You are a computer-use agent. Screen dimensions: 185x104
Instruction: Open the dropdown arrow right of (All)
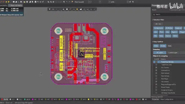tap(128, 2)
